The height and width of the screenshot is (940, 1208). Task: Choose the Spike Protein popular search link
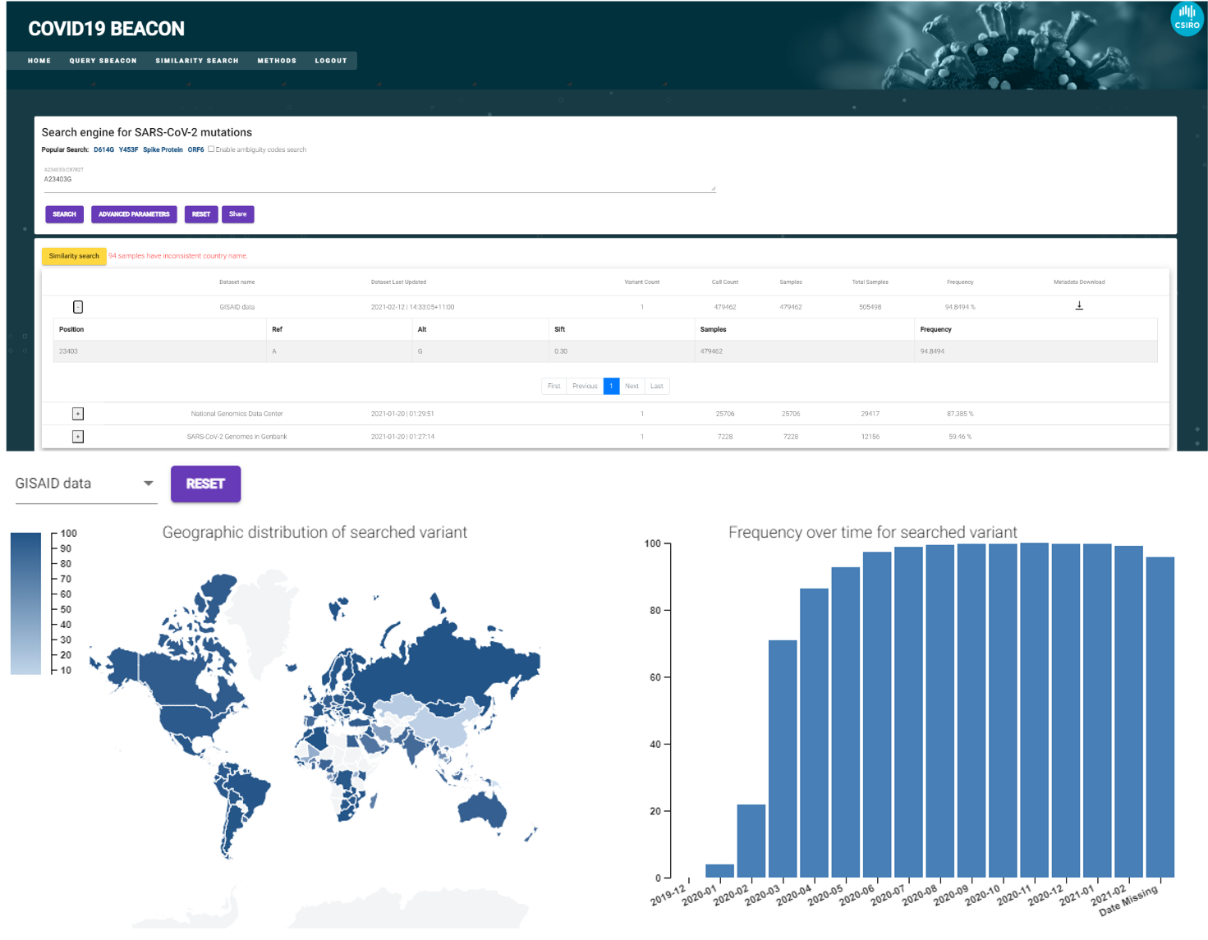(163, 150)
